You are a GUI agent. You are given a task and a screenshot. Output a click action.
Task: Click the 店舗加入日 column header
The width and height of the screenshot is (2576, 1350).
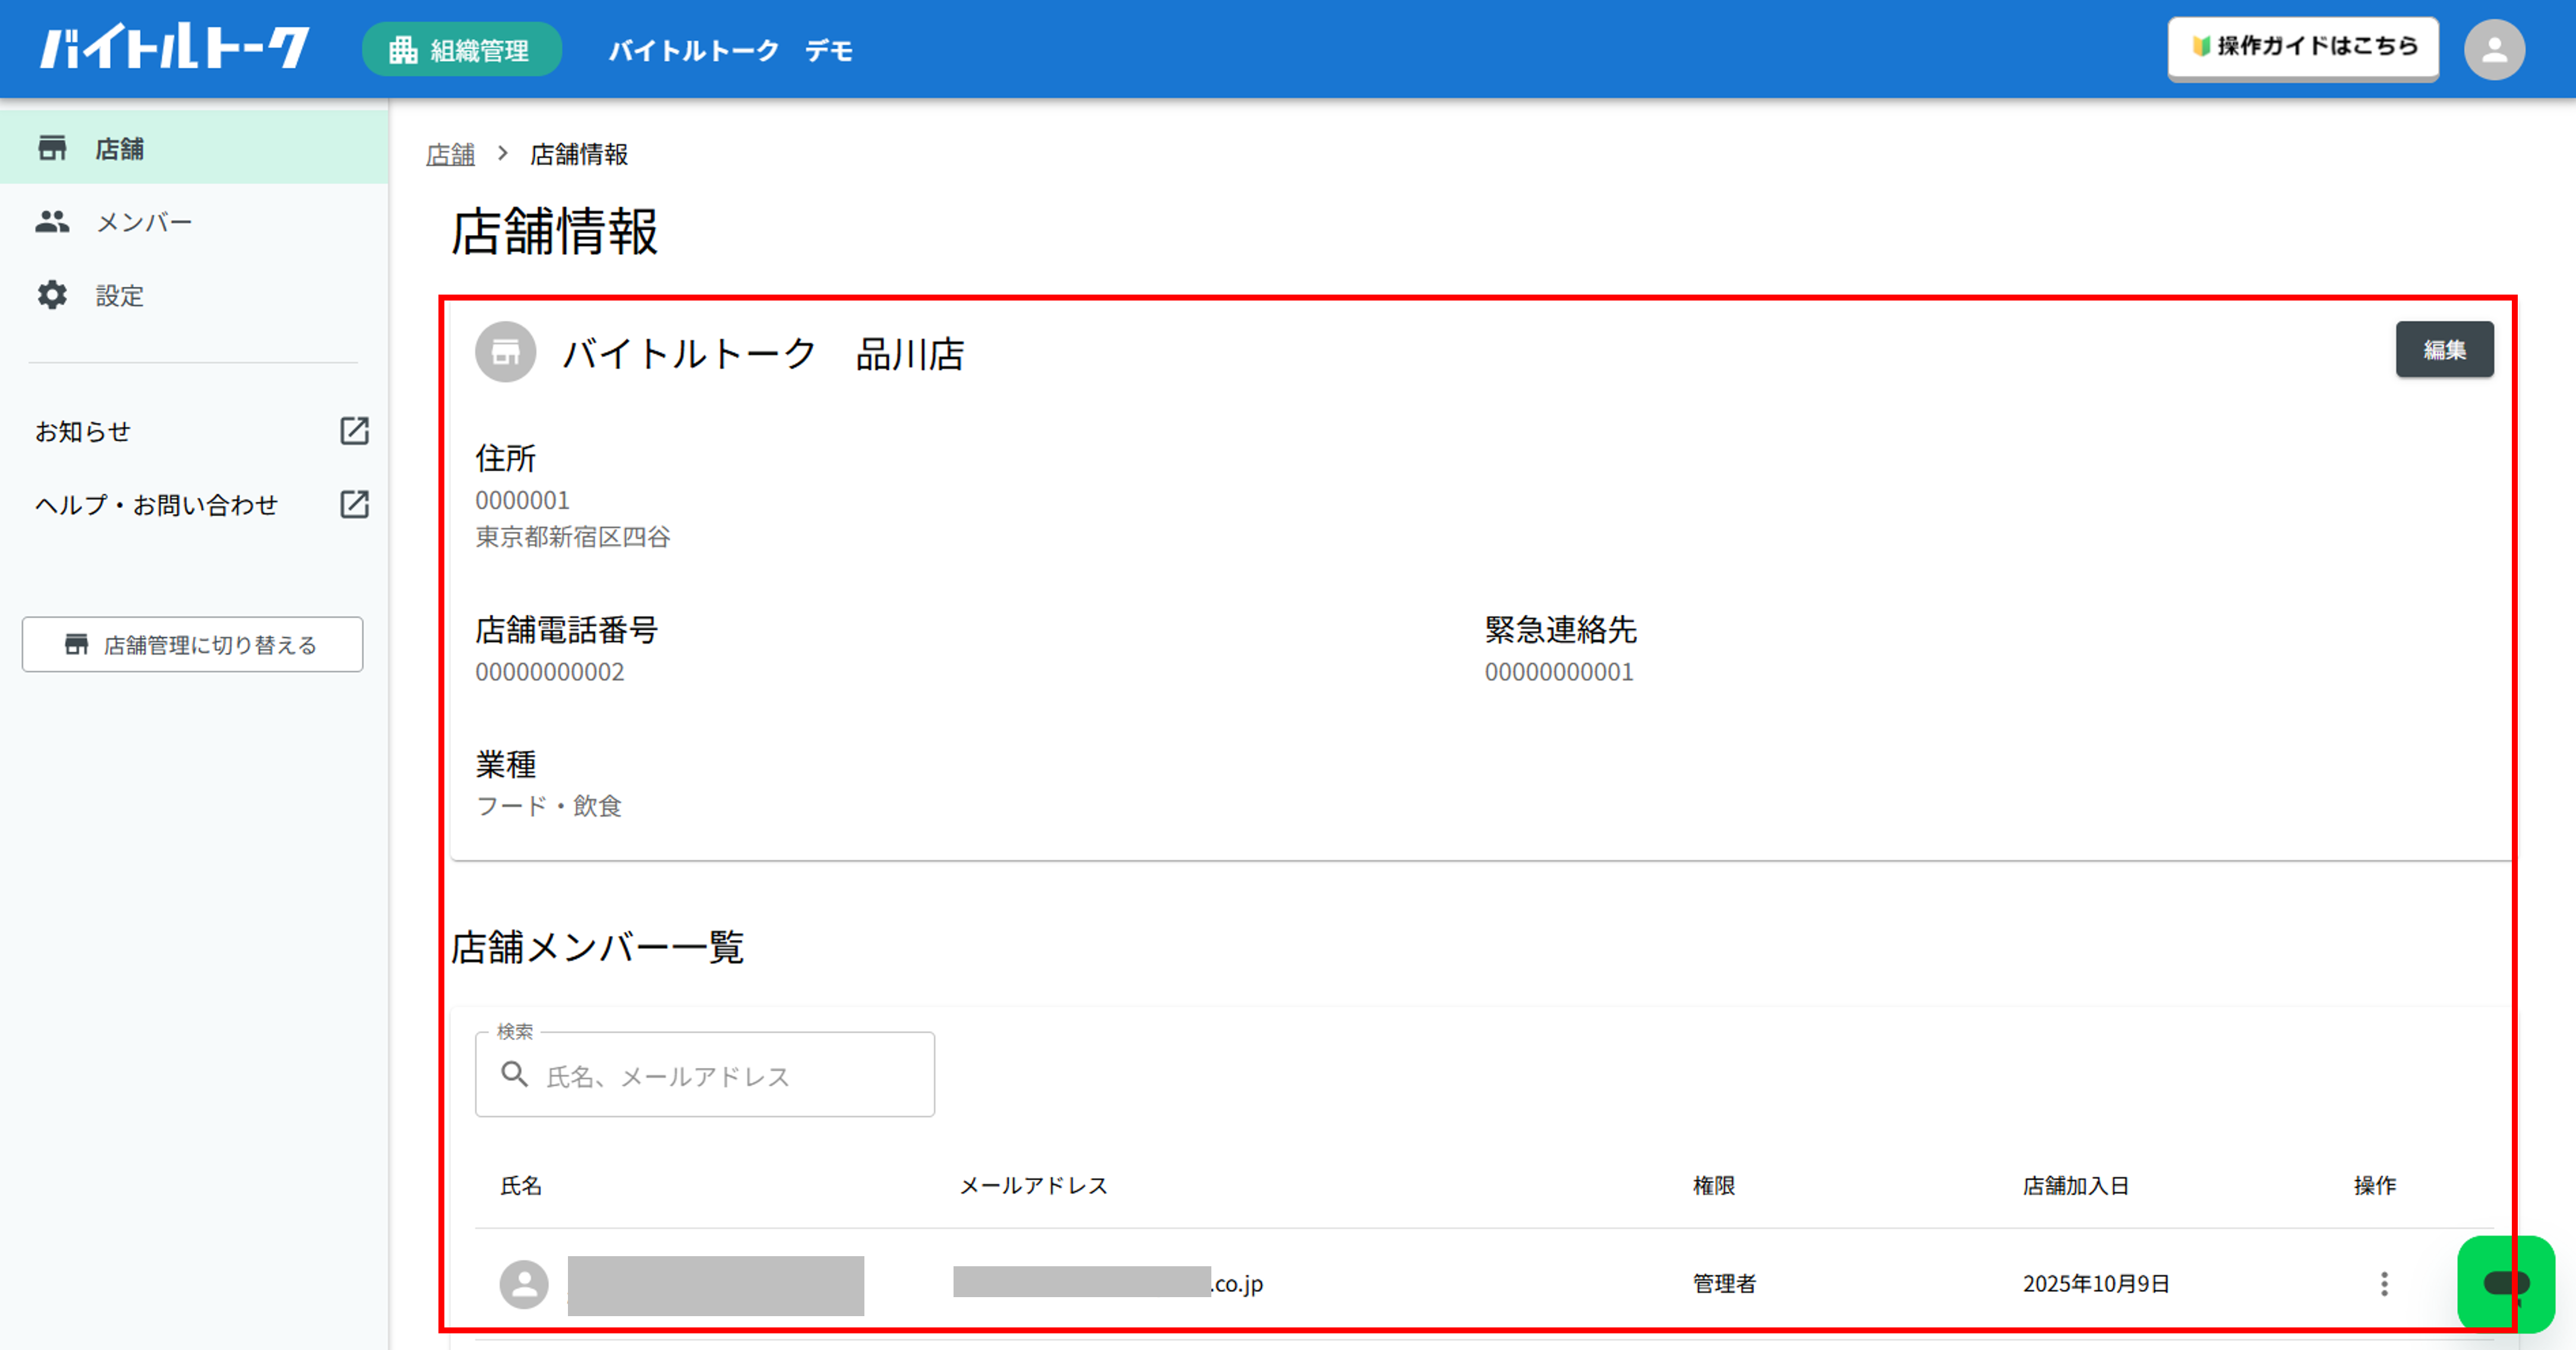[x=2075, y=1186]
